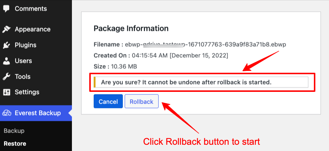Go to the Appearance menu label

tap(32, 29)
